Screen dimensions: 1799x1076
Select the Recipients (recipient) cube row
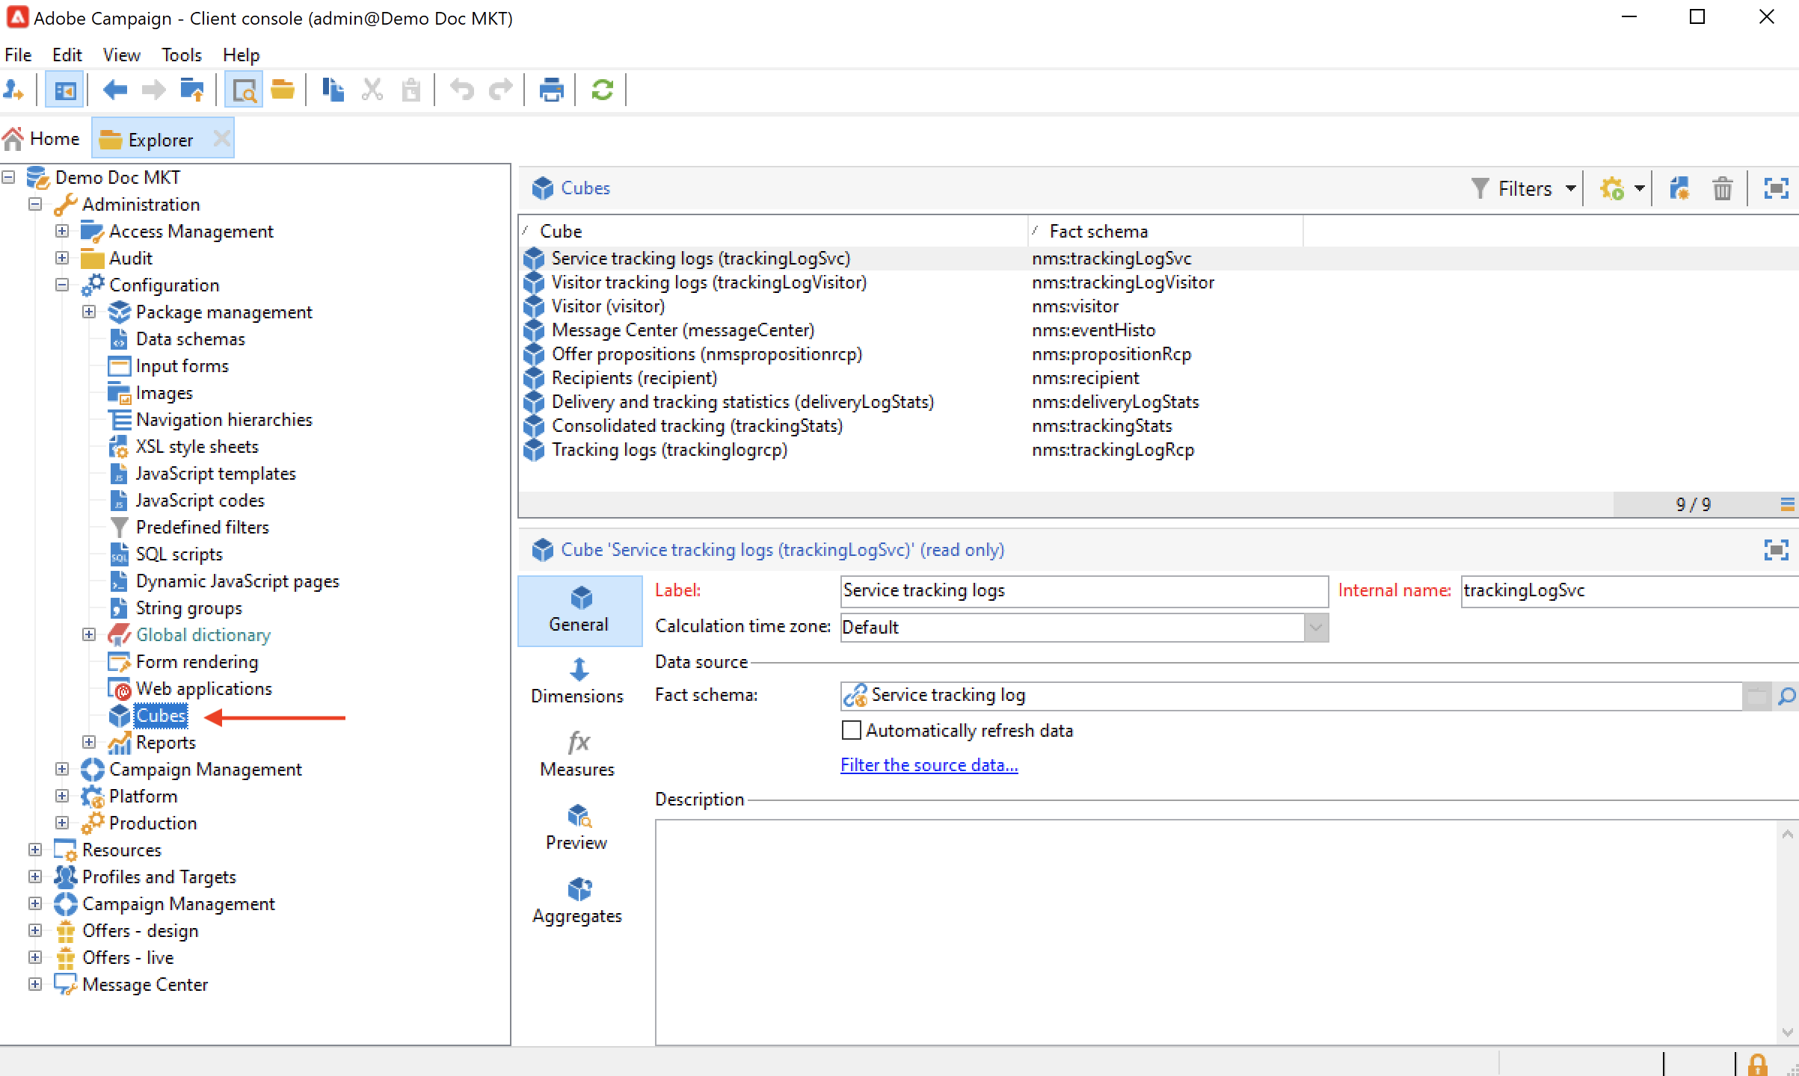click(x=634, y=378)
